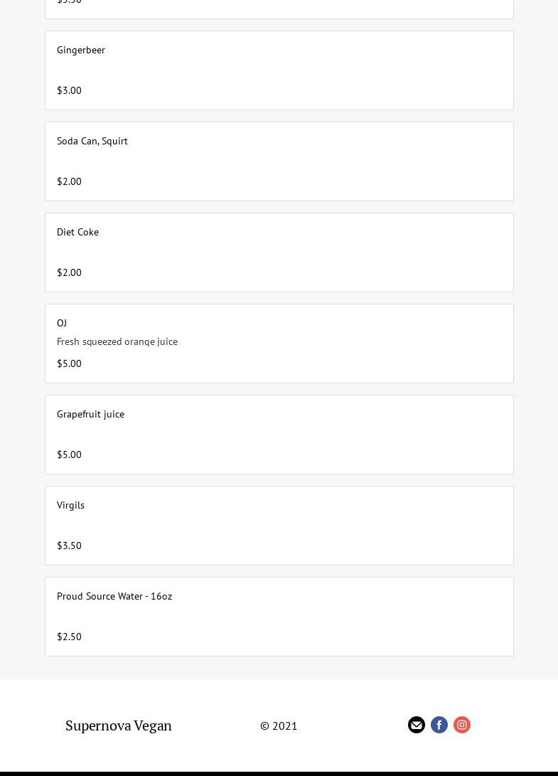Select the Gingerbeer menu item name
The width and height of the screenshot is (558, 776).
tap(81, 50)
